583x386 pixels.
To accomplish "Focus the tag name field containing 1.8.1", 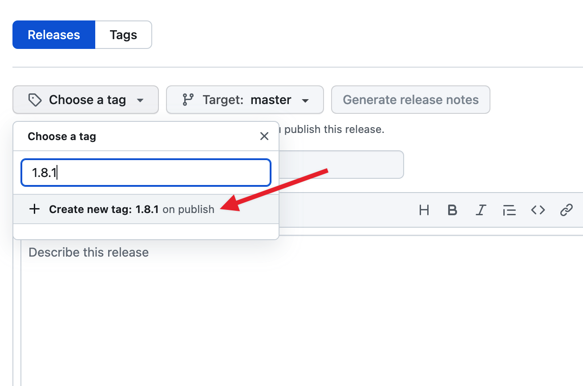I will click(146, 173).
